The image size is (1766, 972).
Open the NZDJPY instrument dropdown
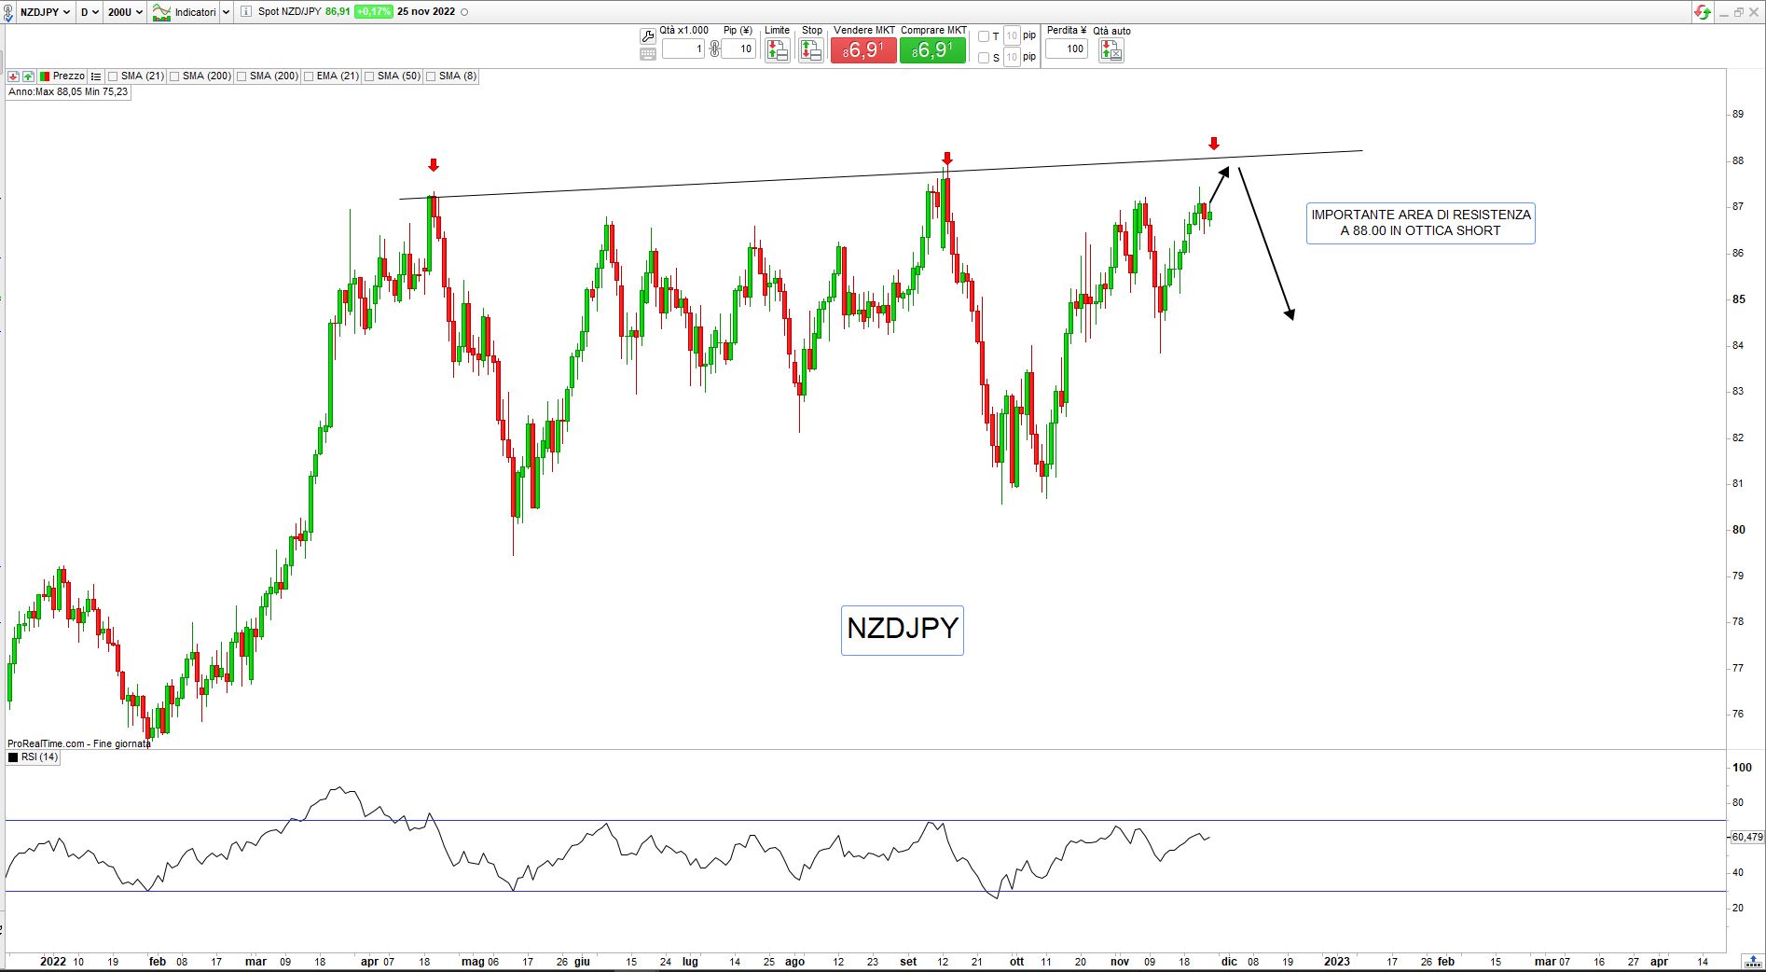click(x=46, y=12)
